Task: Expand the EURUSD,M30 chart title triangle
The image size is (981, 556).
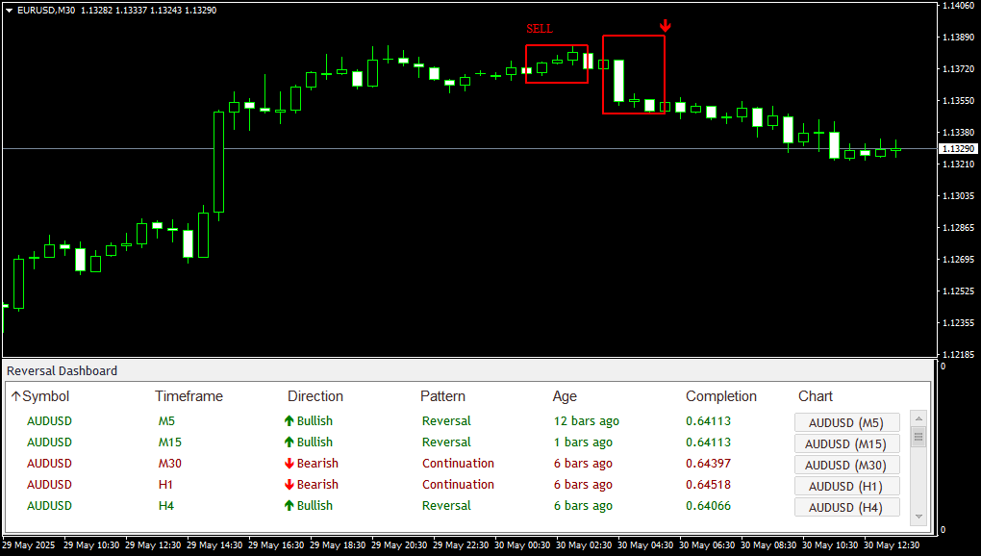Action: (8, 10)
